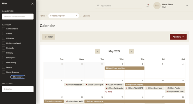Select May 3 day cell number
This screenshot has width=193, height=104.
pyautogui.click(x=163, y=64)
